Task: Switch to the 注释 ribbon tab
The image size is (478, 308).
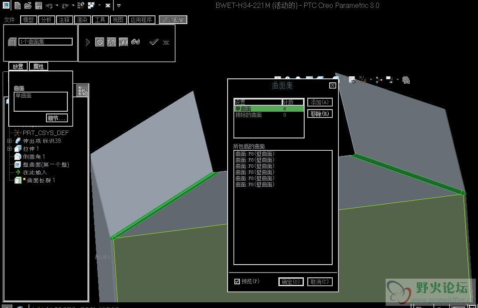Action: coord(64,20)
